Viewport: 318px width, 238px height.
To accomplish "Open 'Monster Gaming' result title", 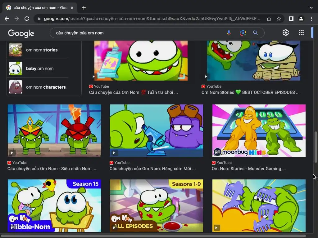I will [249, 169].
